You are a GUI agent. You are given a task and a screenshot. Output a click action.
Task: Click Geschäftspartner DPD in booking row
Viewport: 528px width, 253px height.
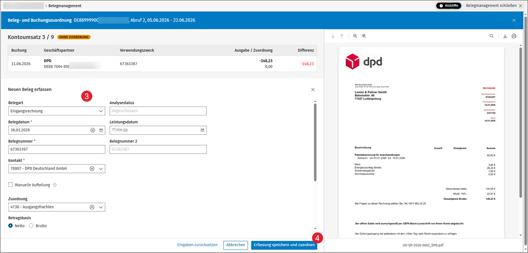tap(48, 61)
